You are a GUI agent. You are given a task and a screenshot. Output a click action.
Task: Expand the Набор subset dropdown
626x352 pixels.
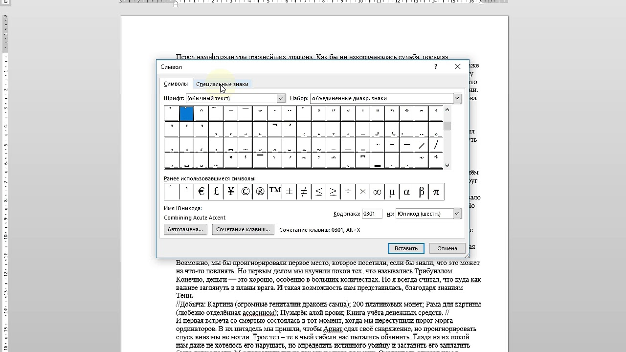click(457, 98)
